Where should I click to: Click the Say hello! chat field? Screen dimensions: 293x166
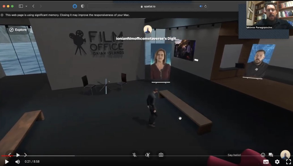pos(234,155)
